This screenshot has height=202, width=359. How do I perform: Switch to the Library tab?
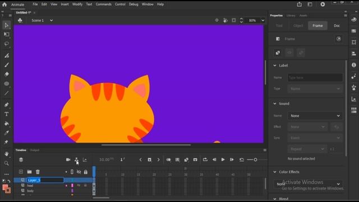click(291, 16)
